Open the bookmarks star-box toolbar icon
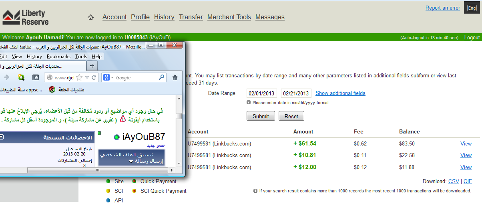The image size is (482, 204). point(36,78)
